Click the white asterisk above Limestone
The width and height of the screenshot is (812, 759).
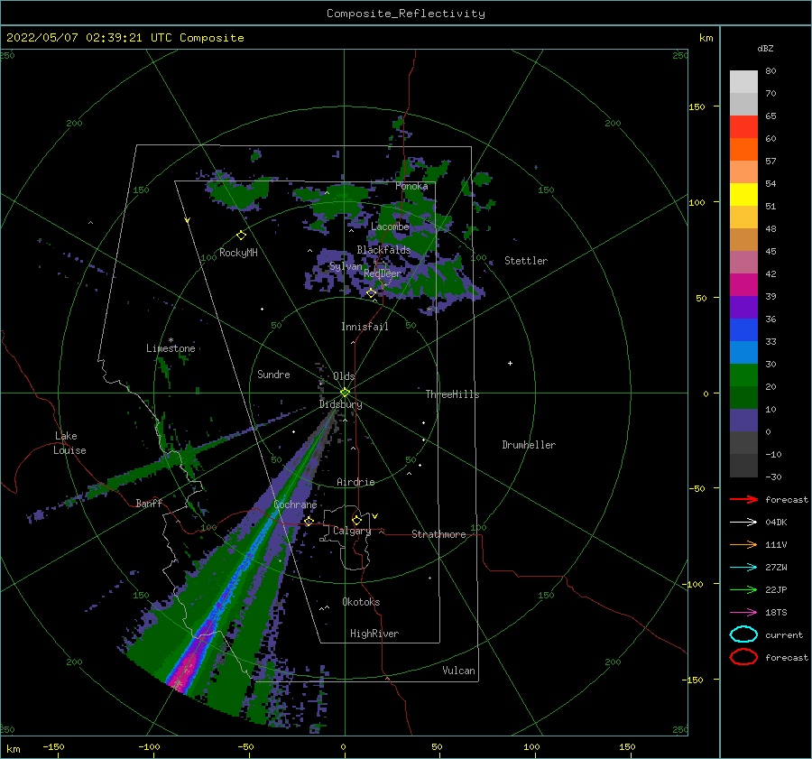pos(171,340)
